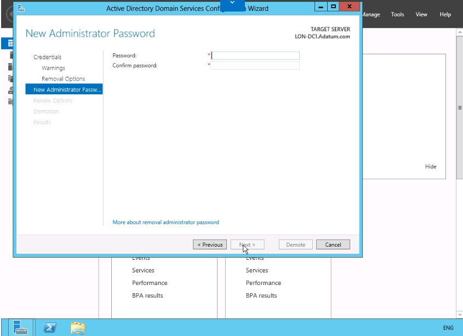Open the Manage menu in Server Manager

371,14
